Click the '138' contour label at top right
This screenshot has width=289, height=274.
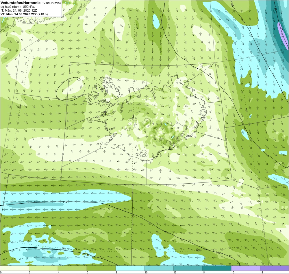[x=232, y=5]
